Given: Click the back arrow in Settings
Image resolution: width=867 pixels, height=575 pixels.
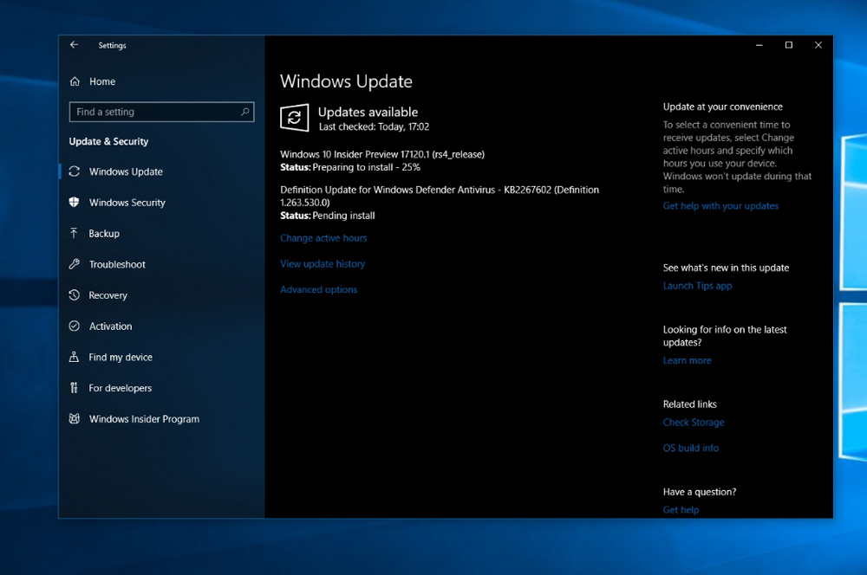Looking at the screenshot, I should [74, 45].
